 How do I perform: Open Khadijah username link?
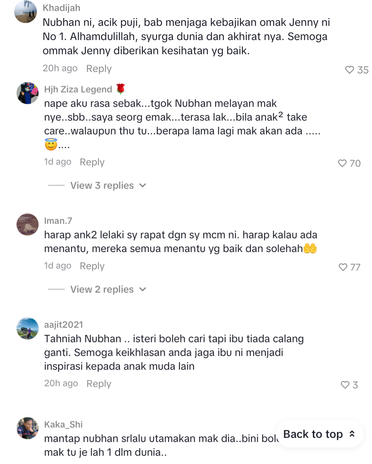pyautogui.click(x=61, y=8)
